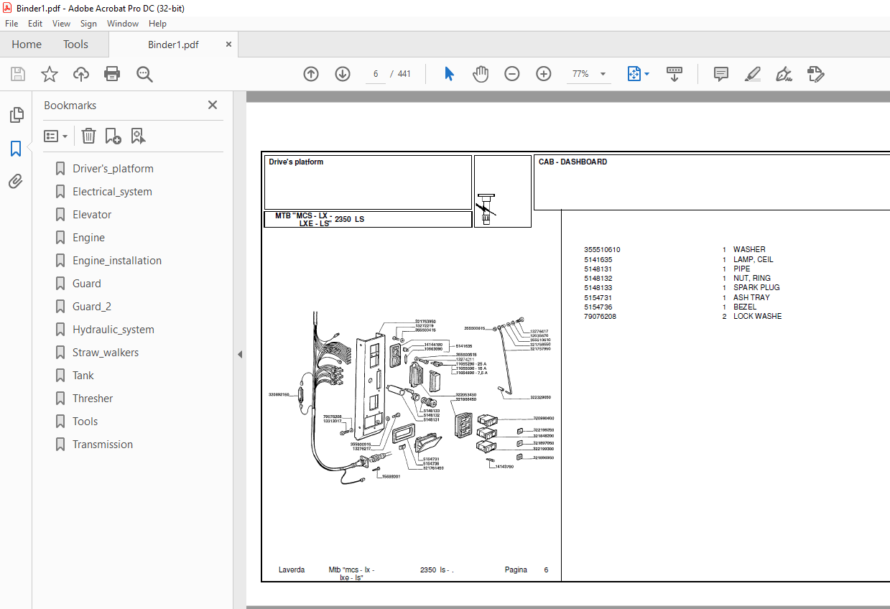Open the Help menu
Screen dimensions: 890x609
pos(157,24)
